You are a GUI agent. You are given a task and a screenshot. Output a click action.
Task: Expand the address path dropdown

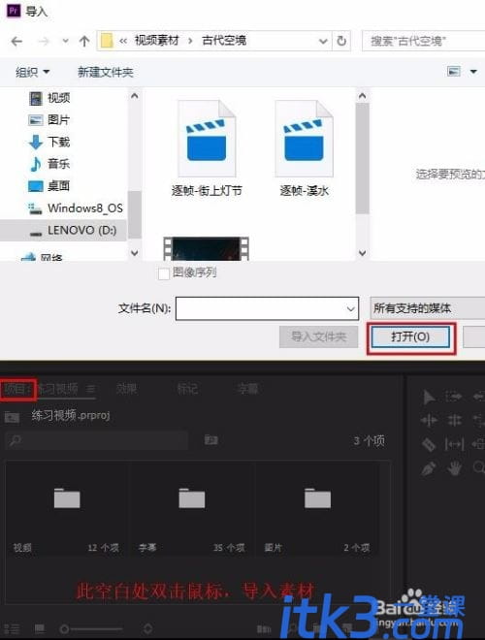(323, 41)
